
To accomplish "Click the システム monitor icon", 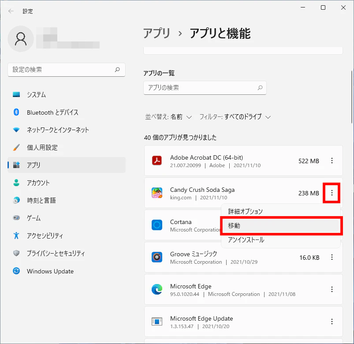I will click(16, 94).
